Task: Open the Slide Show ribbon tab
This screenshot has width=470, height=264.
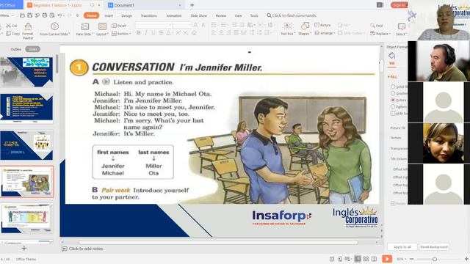Action: [199, 15]
